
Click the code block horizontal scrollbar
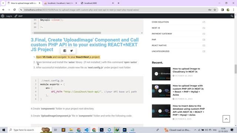click(67, 33)
